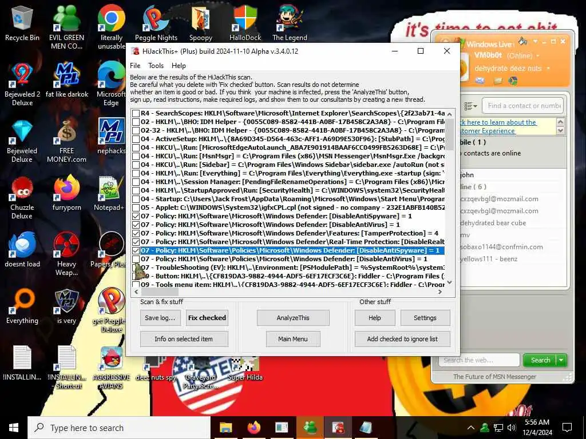
Task: Open File Explorer from the taskbar
Action: 225,428
